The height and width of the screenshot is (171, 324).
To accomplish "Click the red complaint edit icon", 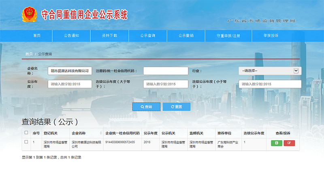I will 289,143.
